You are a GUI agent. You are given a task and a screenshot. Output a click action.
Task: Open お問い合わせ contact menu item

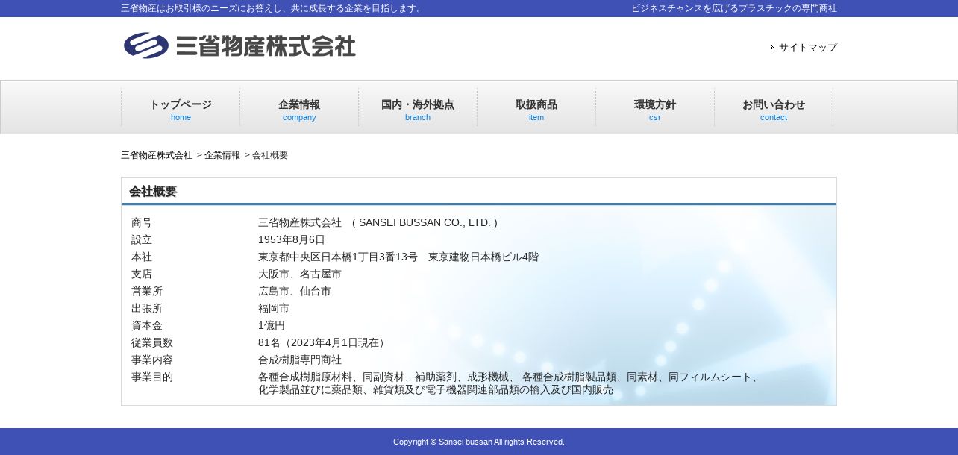click(774, 107)
